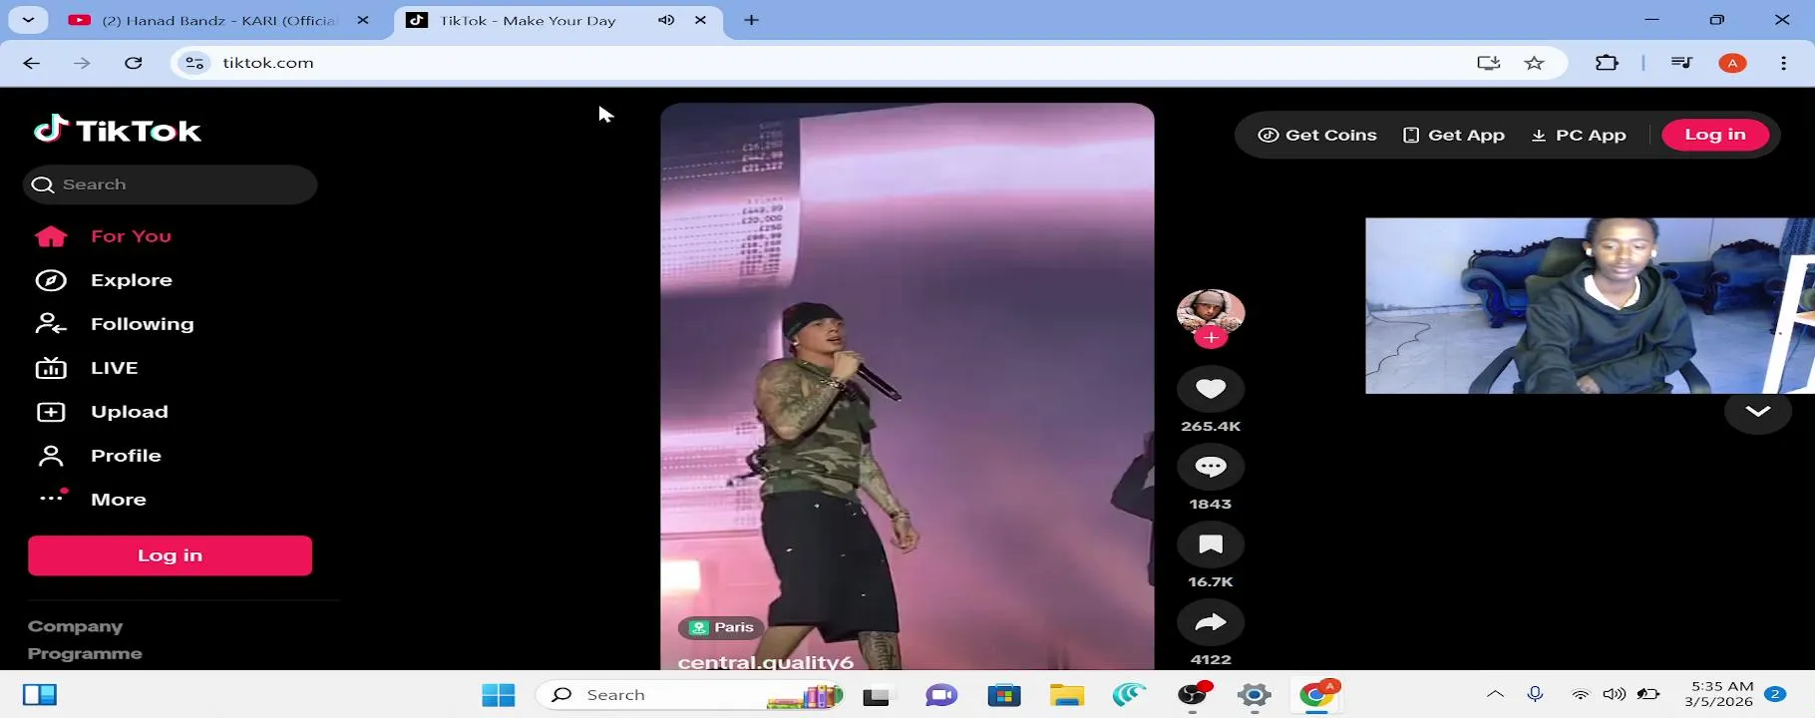Share the video with the arrow icon
The width and height of the screenshot is (1815, 718).
[x=1211, y=622]
